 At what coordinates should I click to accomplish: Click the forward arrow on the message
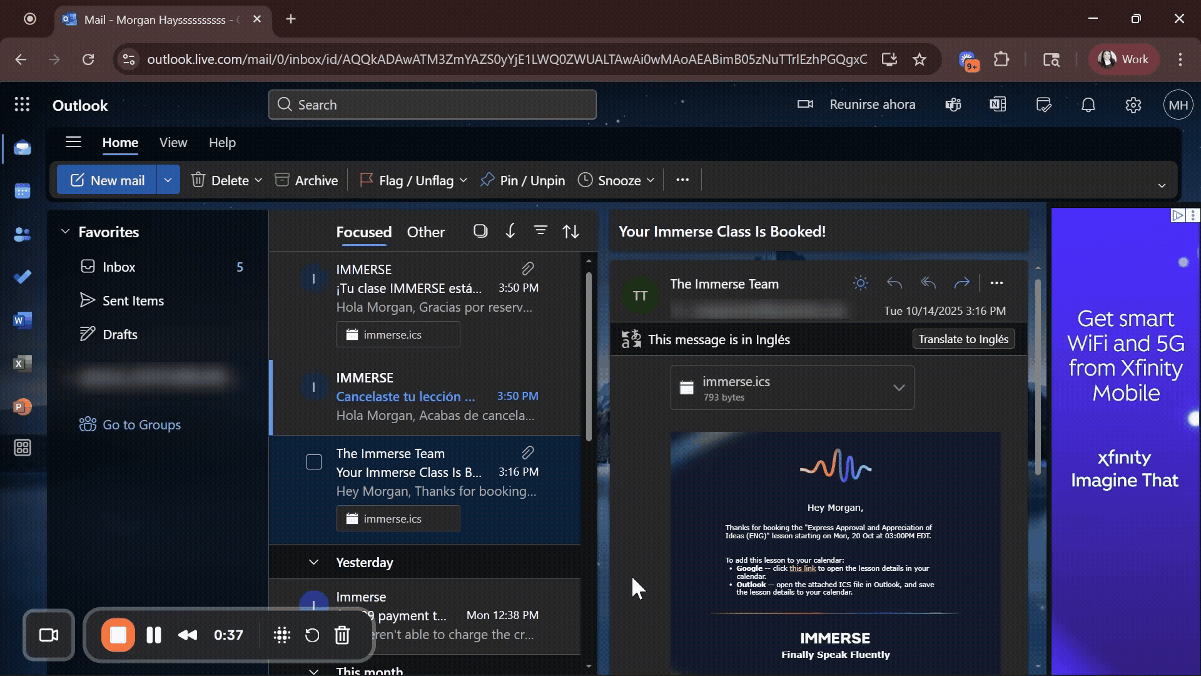961,283
